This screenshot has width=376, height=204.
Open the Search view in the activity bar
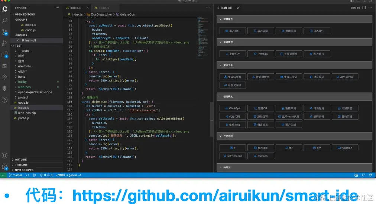[x=4, y=20]
